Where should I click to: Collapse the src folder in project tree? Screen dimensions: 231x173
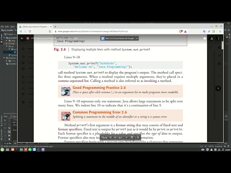6,46
